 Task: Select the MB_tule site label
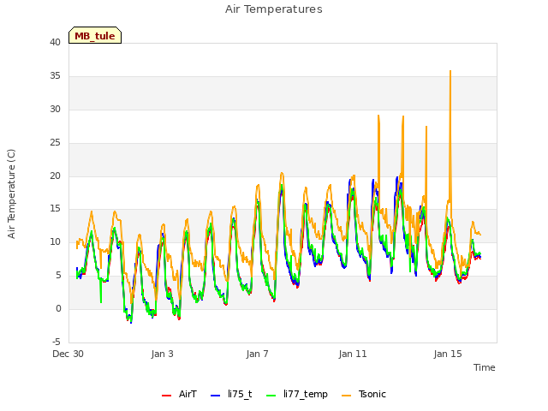(x=95, y=35)
